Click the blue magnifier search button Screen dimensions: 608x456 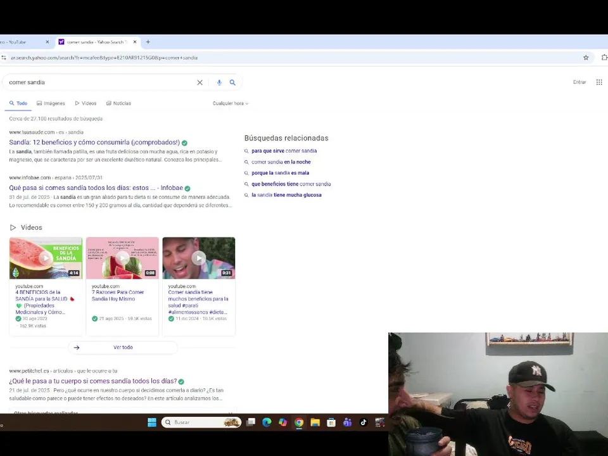pyautogui.click(x=232, y=82)
